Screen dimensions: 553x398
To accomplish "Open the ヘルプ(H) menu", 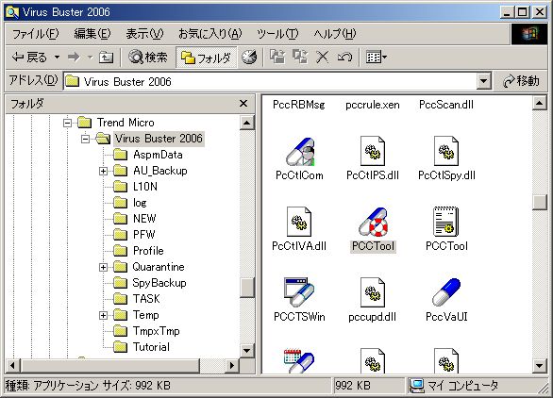I will click(x=335, y=34).
